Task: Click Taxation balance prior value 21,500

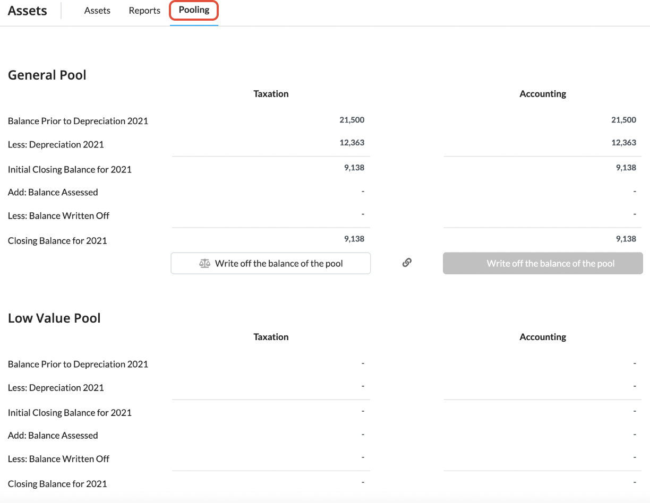Action: coord(352,120)
